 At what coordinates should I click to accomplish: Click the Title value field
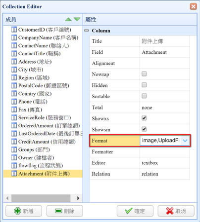[164, 41]
